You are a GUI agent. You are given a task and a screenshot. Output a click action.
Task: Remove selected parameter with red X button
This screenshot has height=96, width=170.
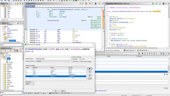coord(90,72)
